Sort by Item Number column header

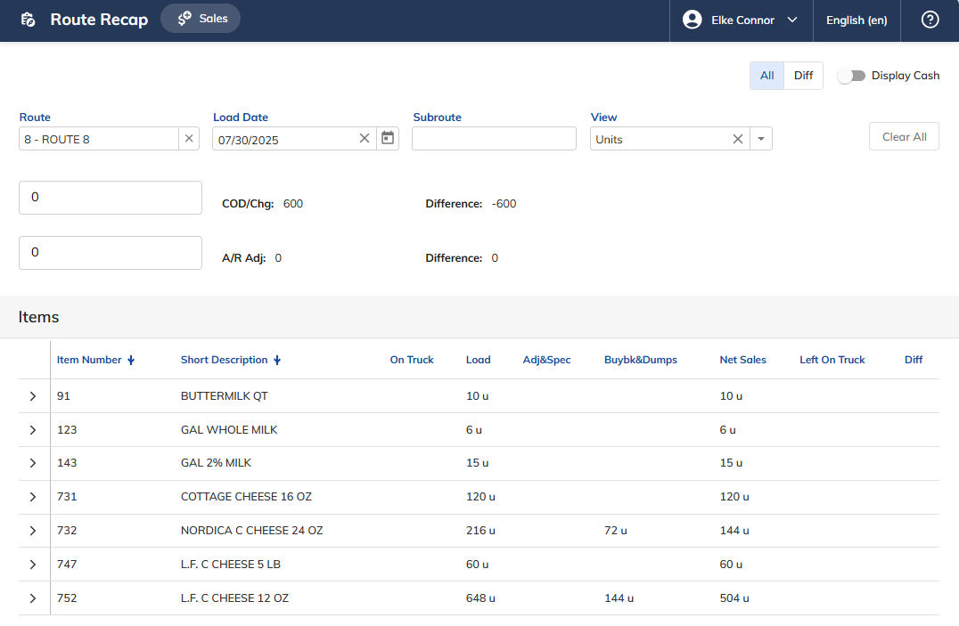point(89,360)
